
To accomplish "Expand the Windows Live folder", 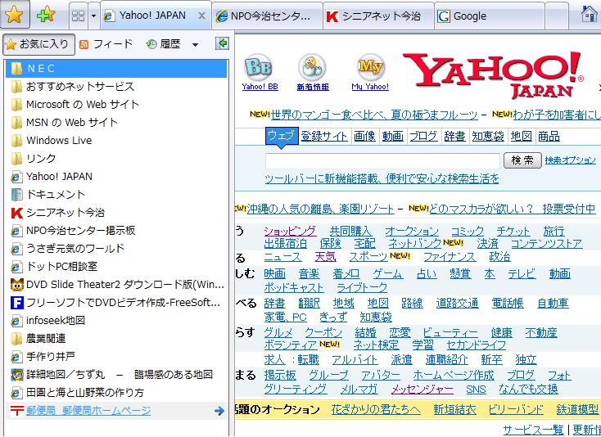I will [116, 141].
